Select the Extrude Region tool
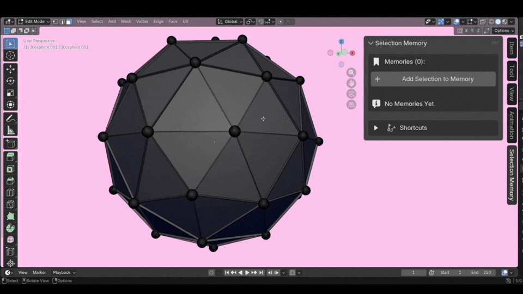This screenshot has width=523, height=294. click(x=10, y=157)
